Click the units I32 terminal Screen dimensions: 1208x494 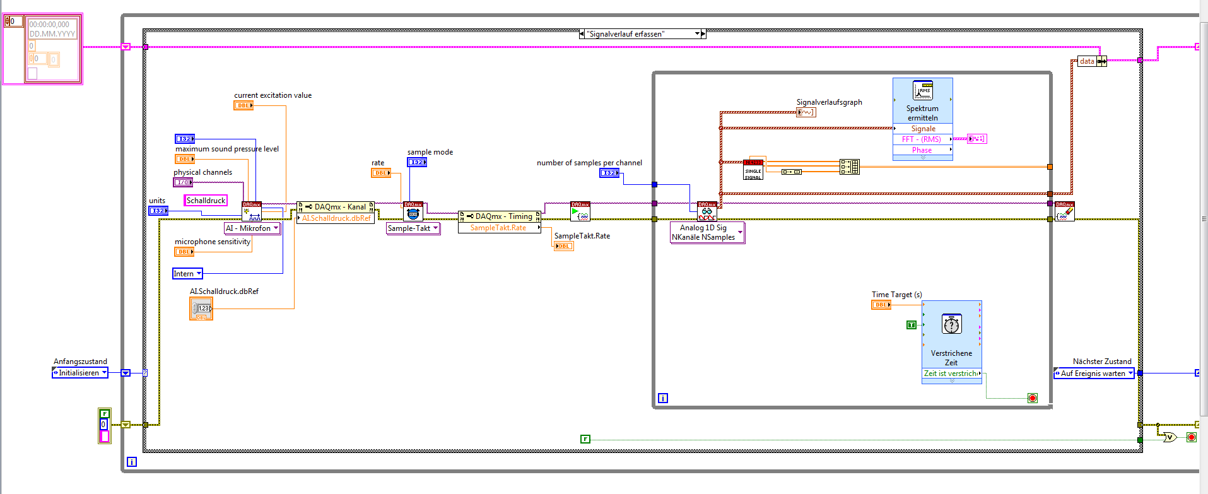coord(158,211)
